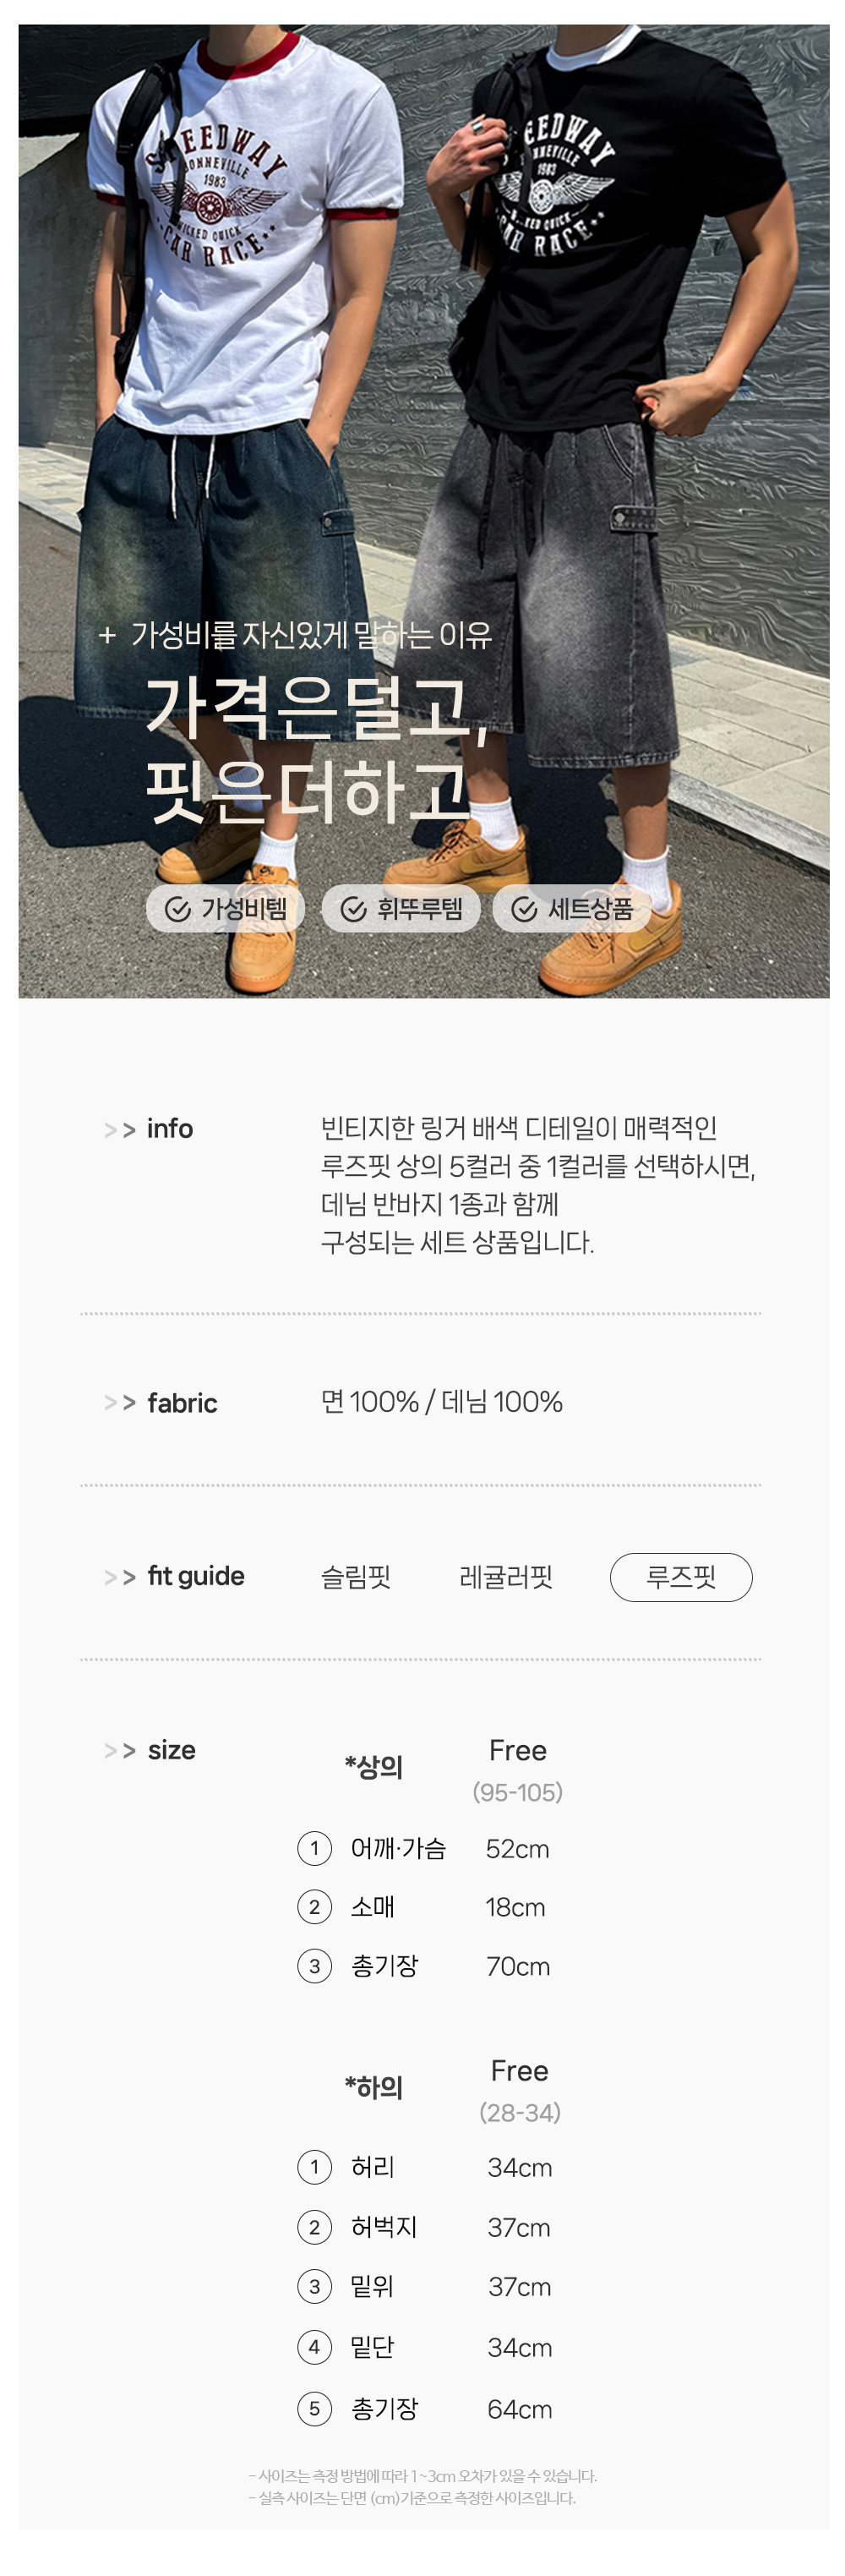Image resolution: width=845 pixels, height=2576 pixels.
Task: Select the 루즈핏 fit option
Action: click(681, 1577)
